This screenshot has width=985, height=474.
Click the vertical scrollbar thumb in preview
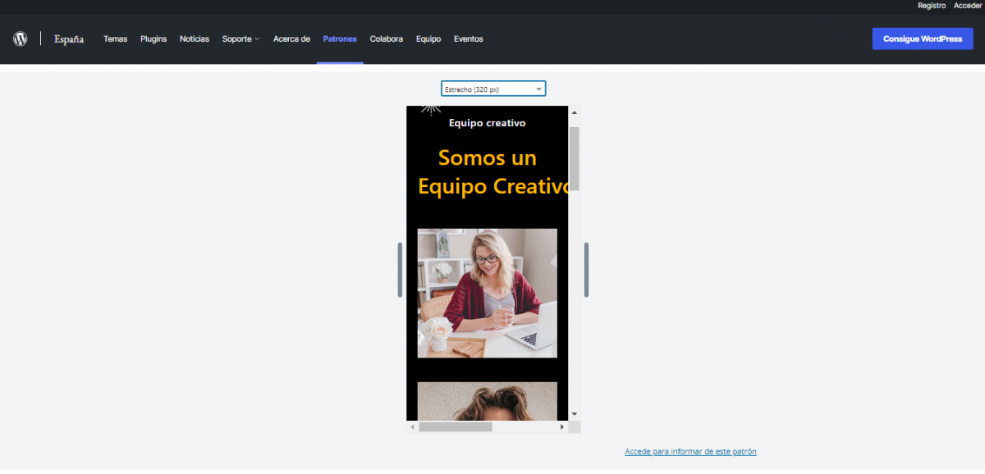tap(575, 157)
